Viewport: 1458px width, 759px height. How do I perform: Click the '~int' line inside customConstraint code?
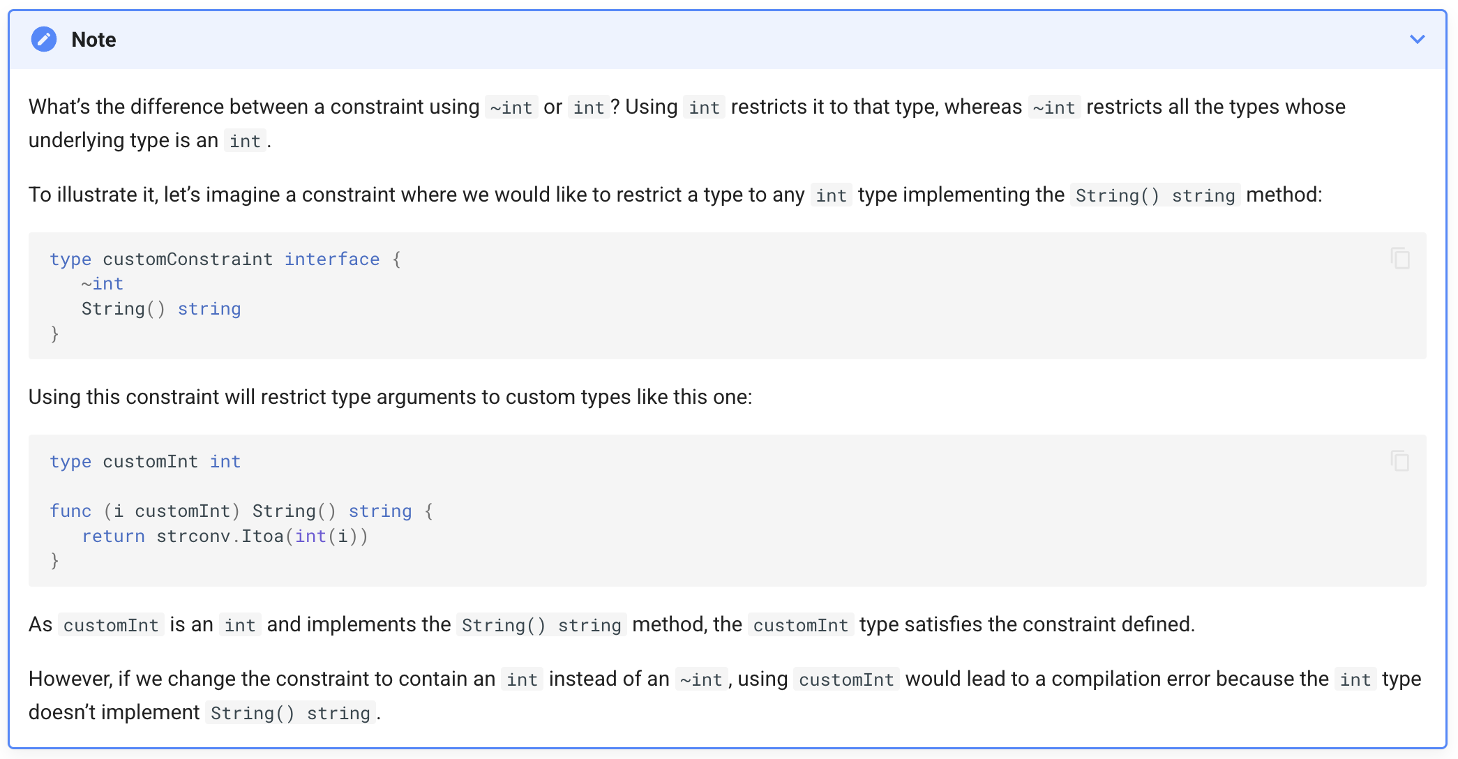[103, 284]
